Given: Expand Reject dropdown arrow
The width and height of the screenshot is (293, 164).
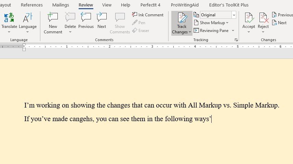Looking at the screenshot, I should tap(263, 32).
